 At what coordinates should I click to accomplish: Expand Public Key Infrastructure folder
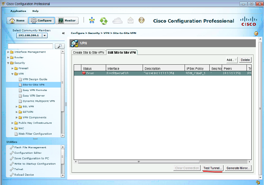[12, 123]
